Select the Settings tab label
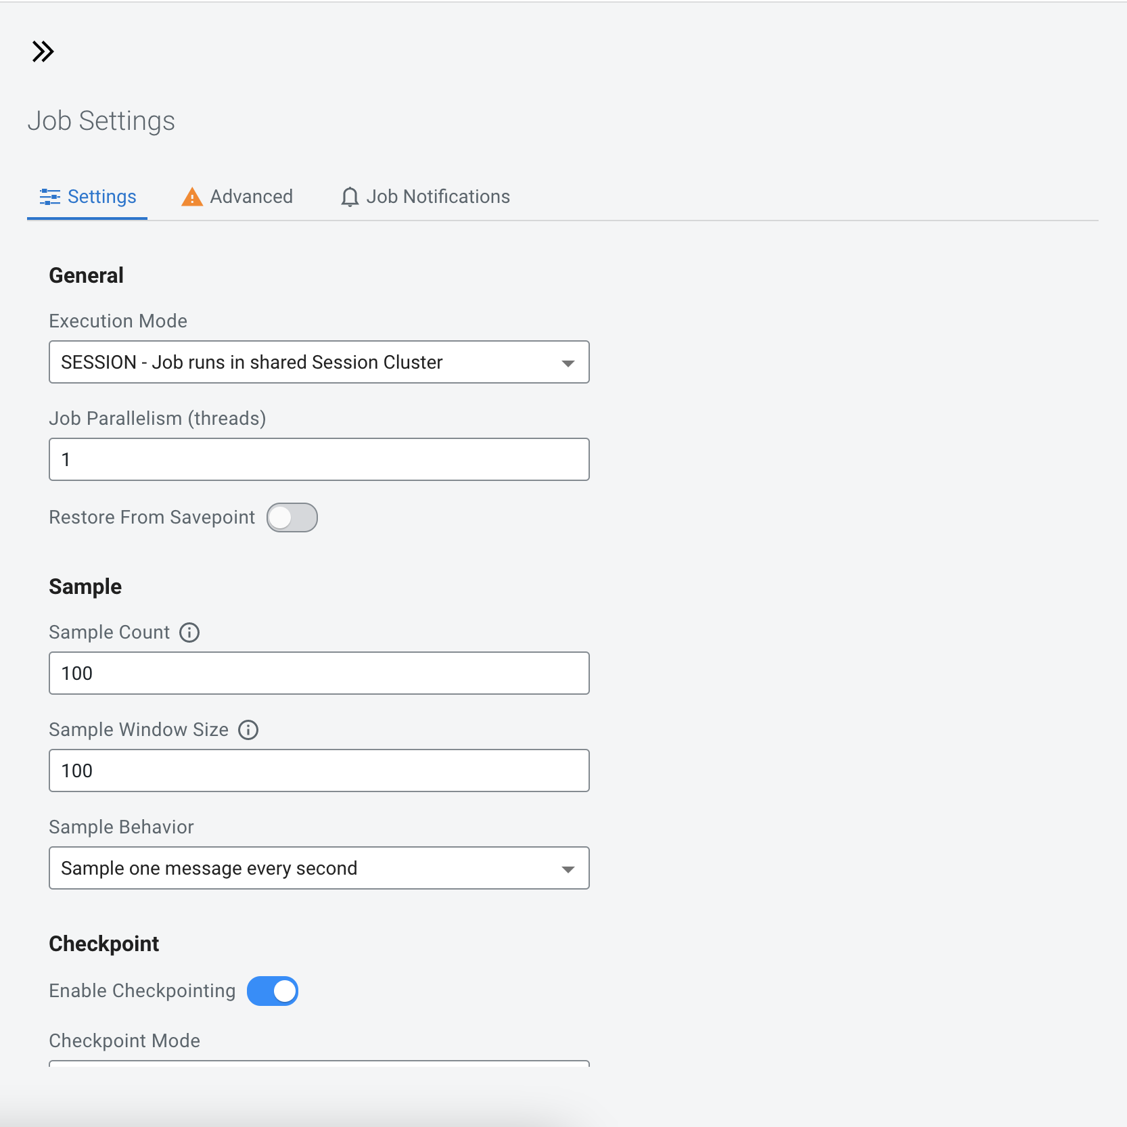Image resolution: width=1127 pixels, height=1127 pixels. coord(102,197)
